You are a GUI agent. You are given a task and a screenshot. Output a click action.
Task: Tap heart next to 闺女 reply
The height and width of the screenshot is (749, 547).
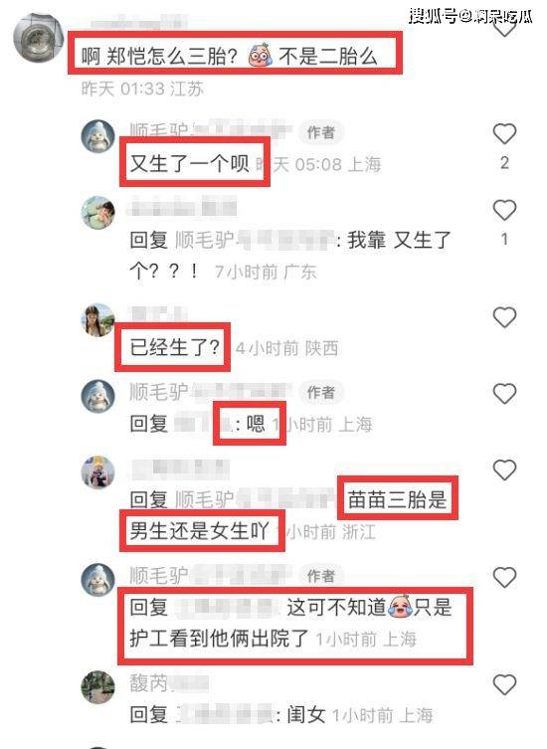[x=504, y=684]
